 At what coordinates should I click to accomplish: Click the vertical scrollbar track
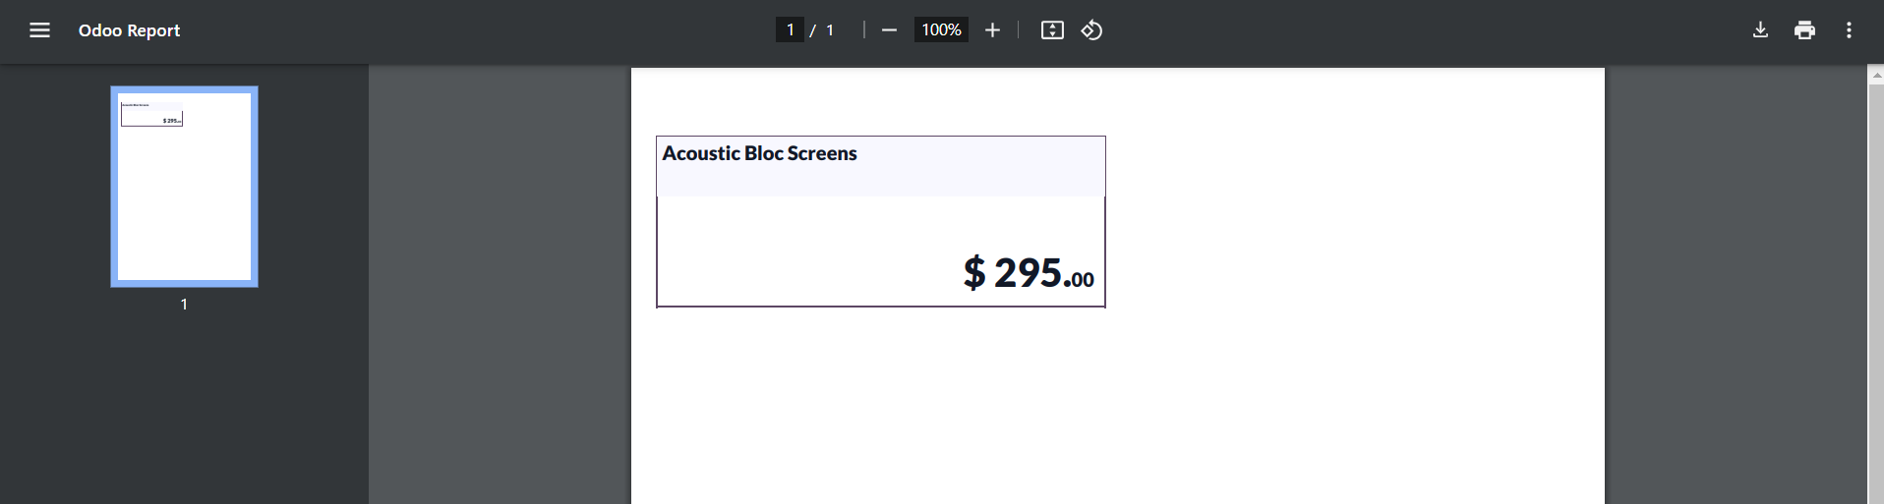[1876, 295]
